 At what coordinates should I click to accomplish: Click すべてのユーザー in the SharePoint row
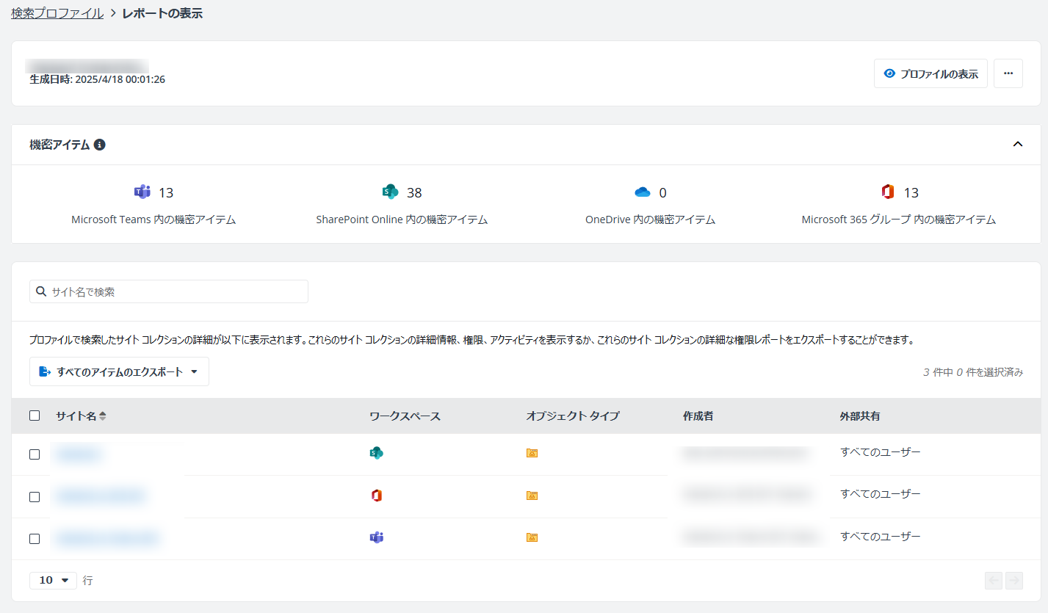coord(880,451)
